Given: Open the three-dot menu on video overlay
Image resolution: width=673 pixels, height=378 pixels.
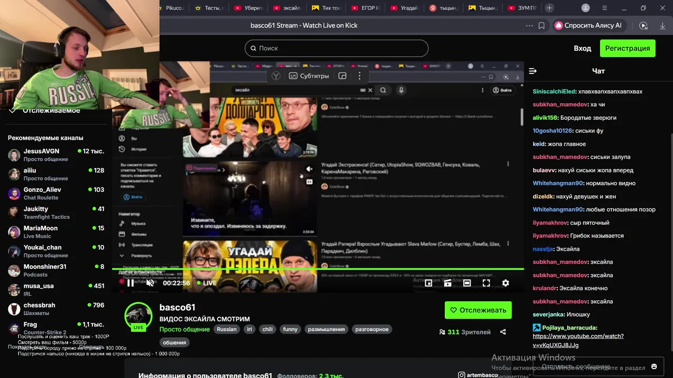Looking at the screenshot, I should (x=359, y=76).
